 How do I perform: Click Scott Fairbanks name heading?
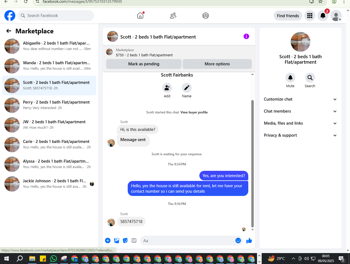coord(177,75)
